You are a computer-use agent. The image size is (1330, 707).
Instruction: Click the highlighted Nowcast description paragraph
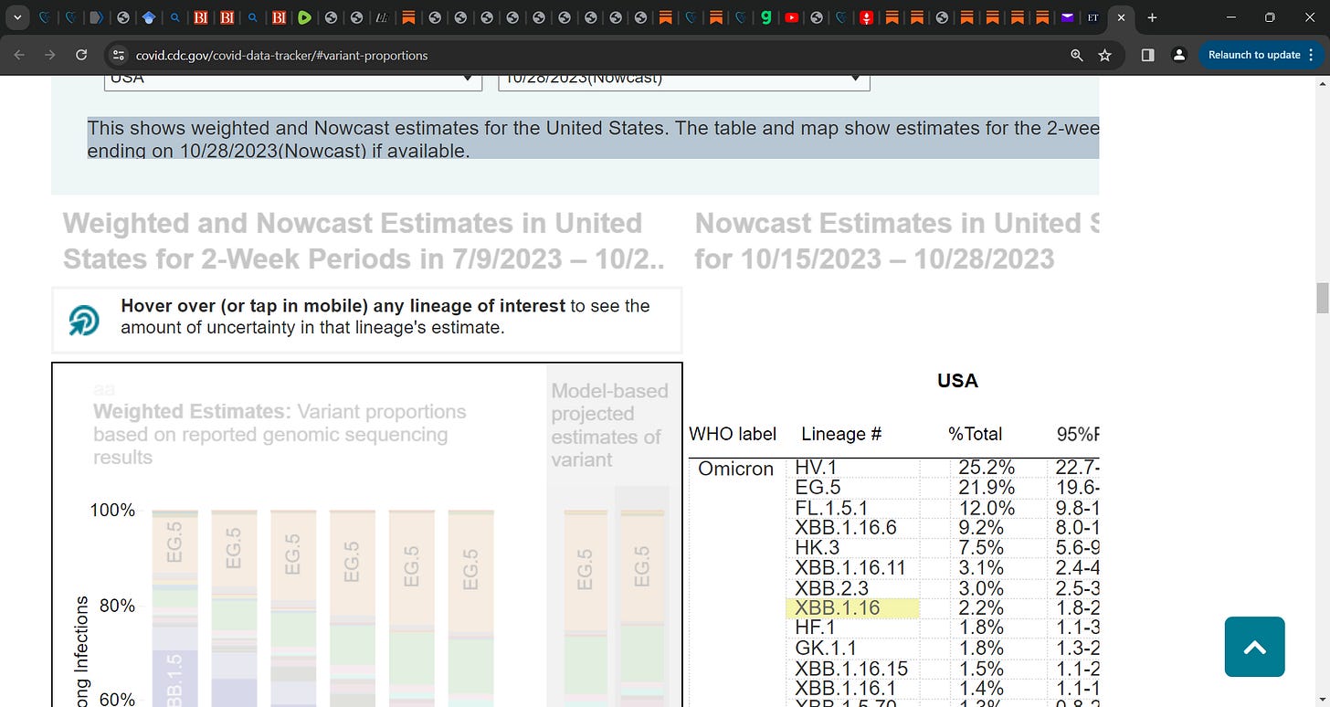593,139
